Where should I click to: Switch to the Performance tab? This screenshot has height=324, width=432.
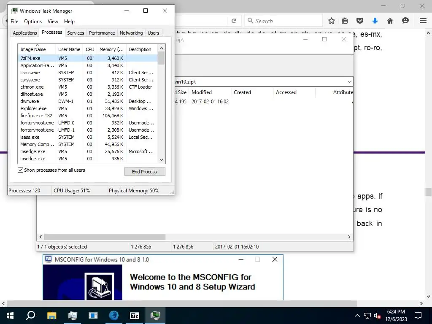pyautogui.click(x=102, y=33)
